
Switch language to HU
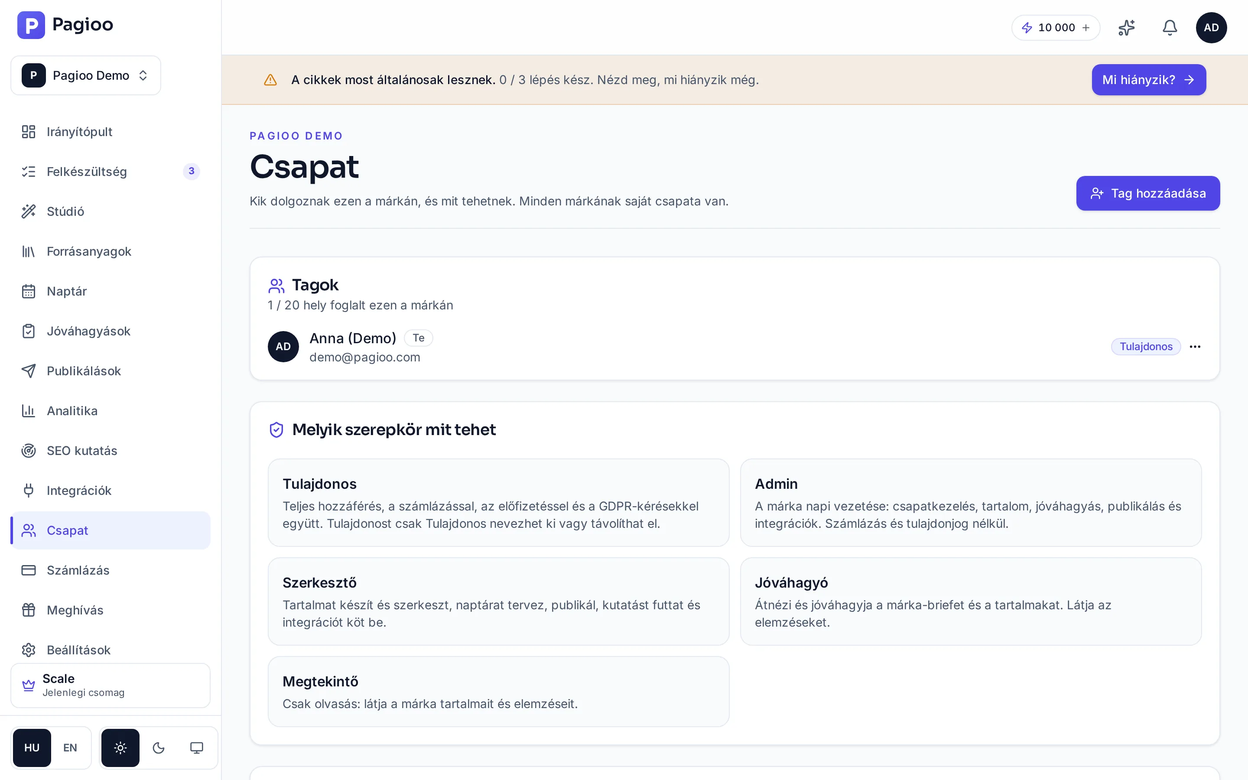[x=32, y=747]
